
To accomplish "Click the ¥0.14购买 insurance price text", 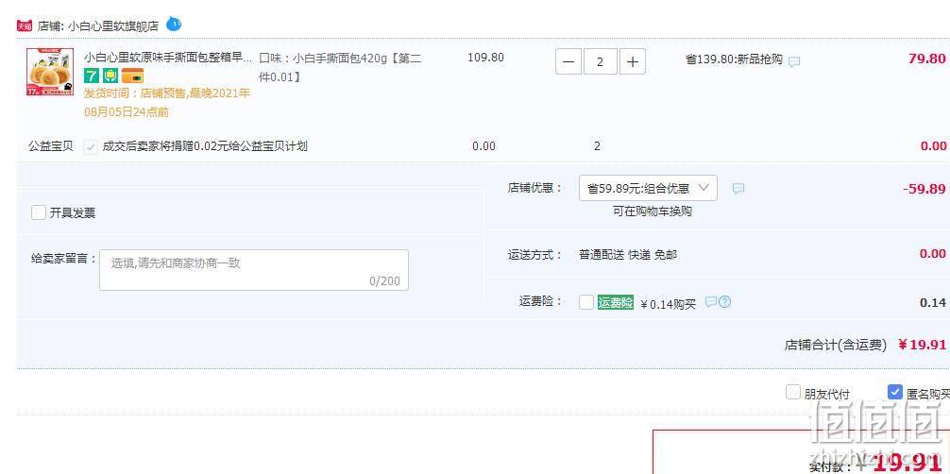I will pyautogui.click(x=668, y=304).
